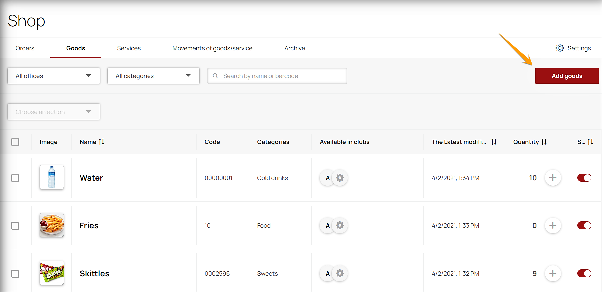Open Settings via the gear icon
The height and width of the screenshot is (292, 602).
(560, 48)
